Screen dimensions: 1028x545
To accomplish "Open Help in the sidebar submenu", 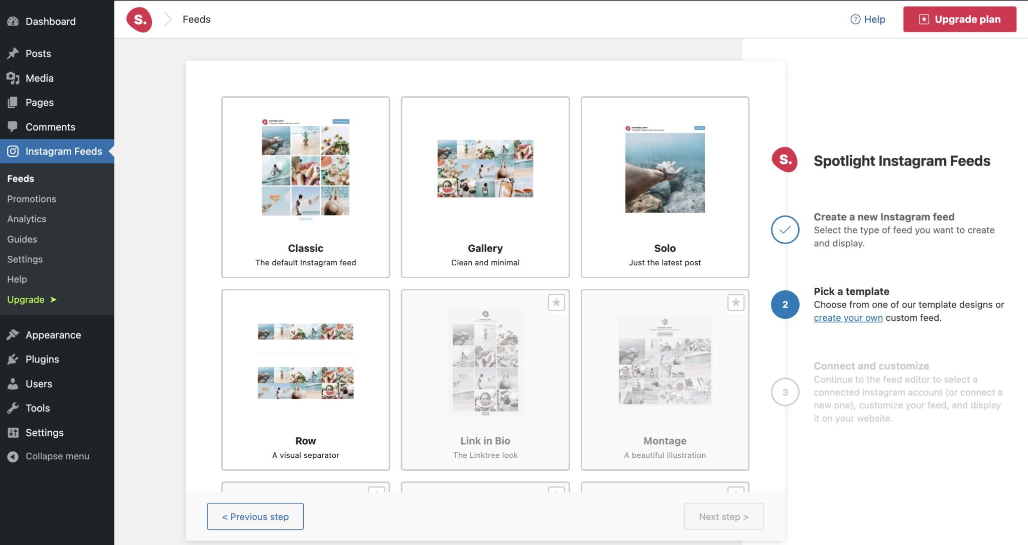I will point(17,279).
